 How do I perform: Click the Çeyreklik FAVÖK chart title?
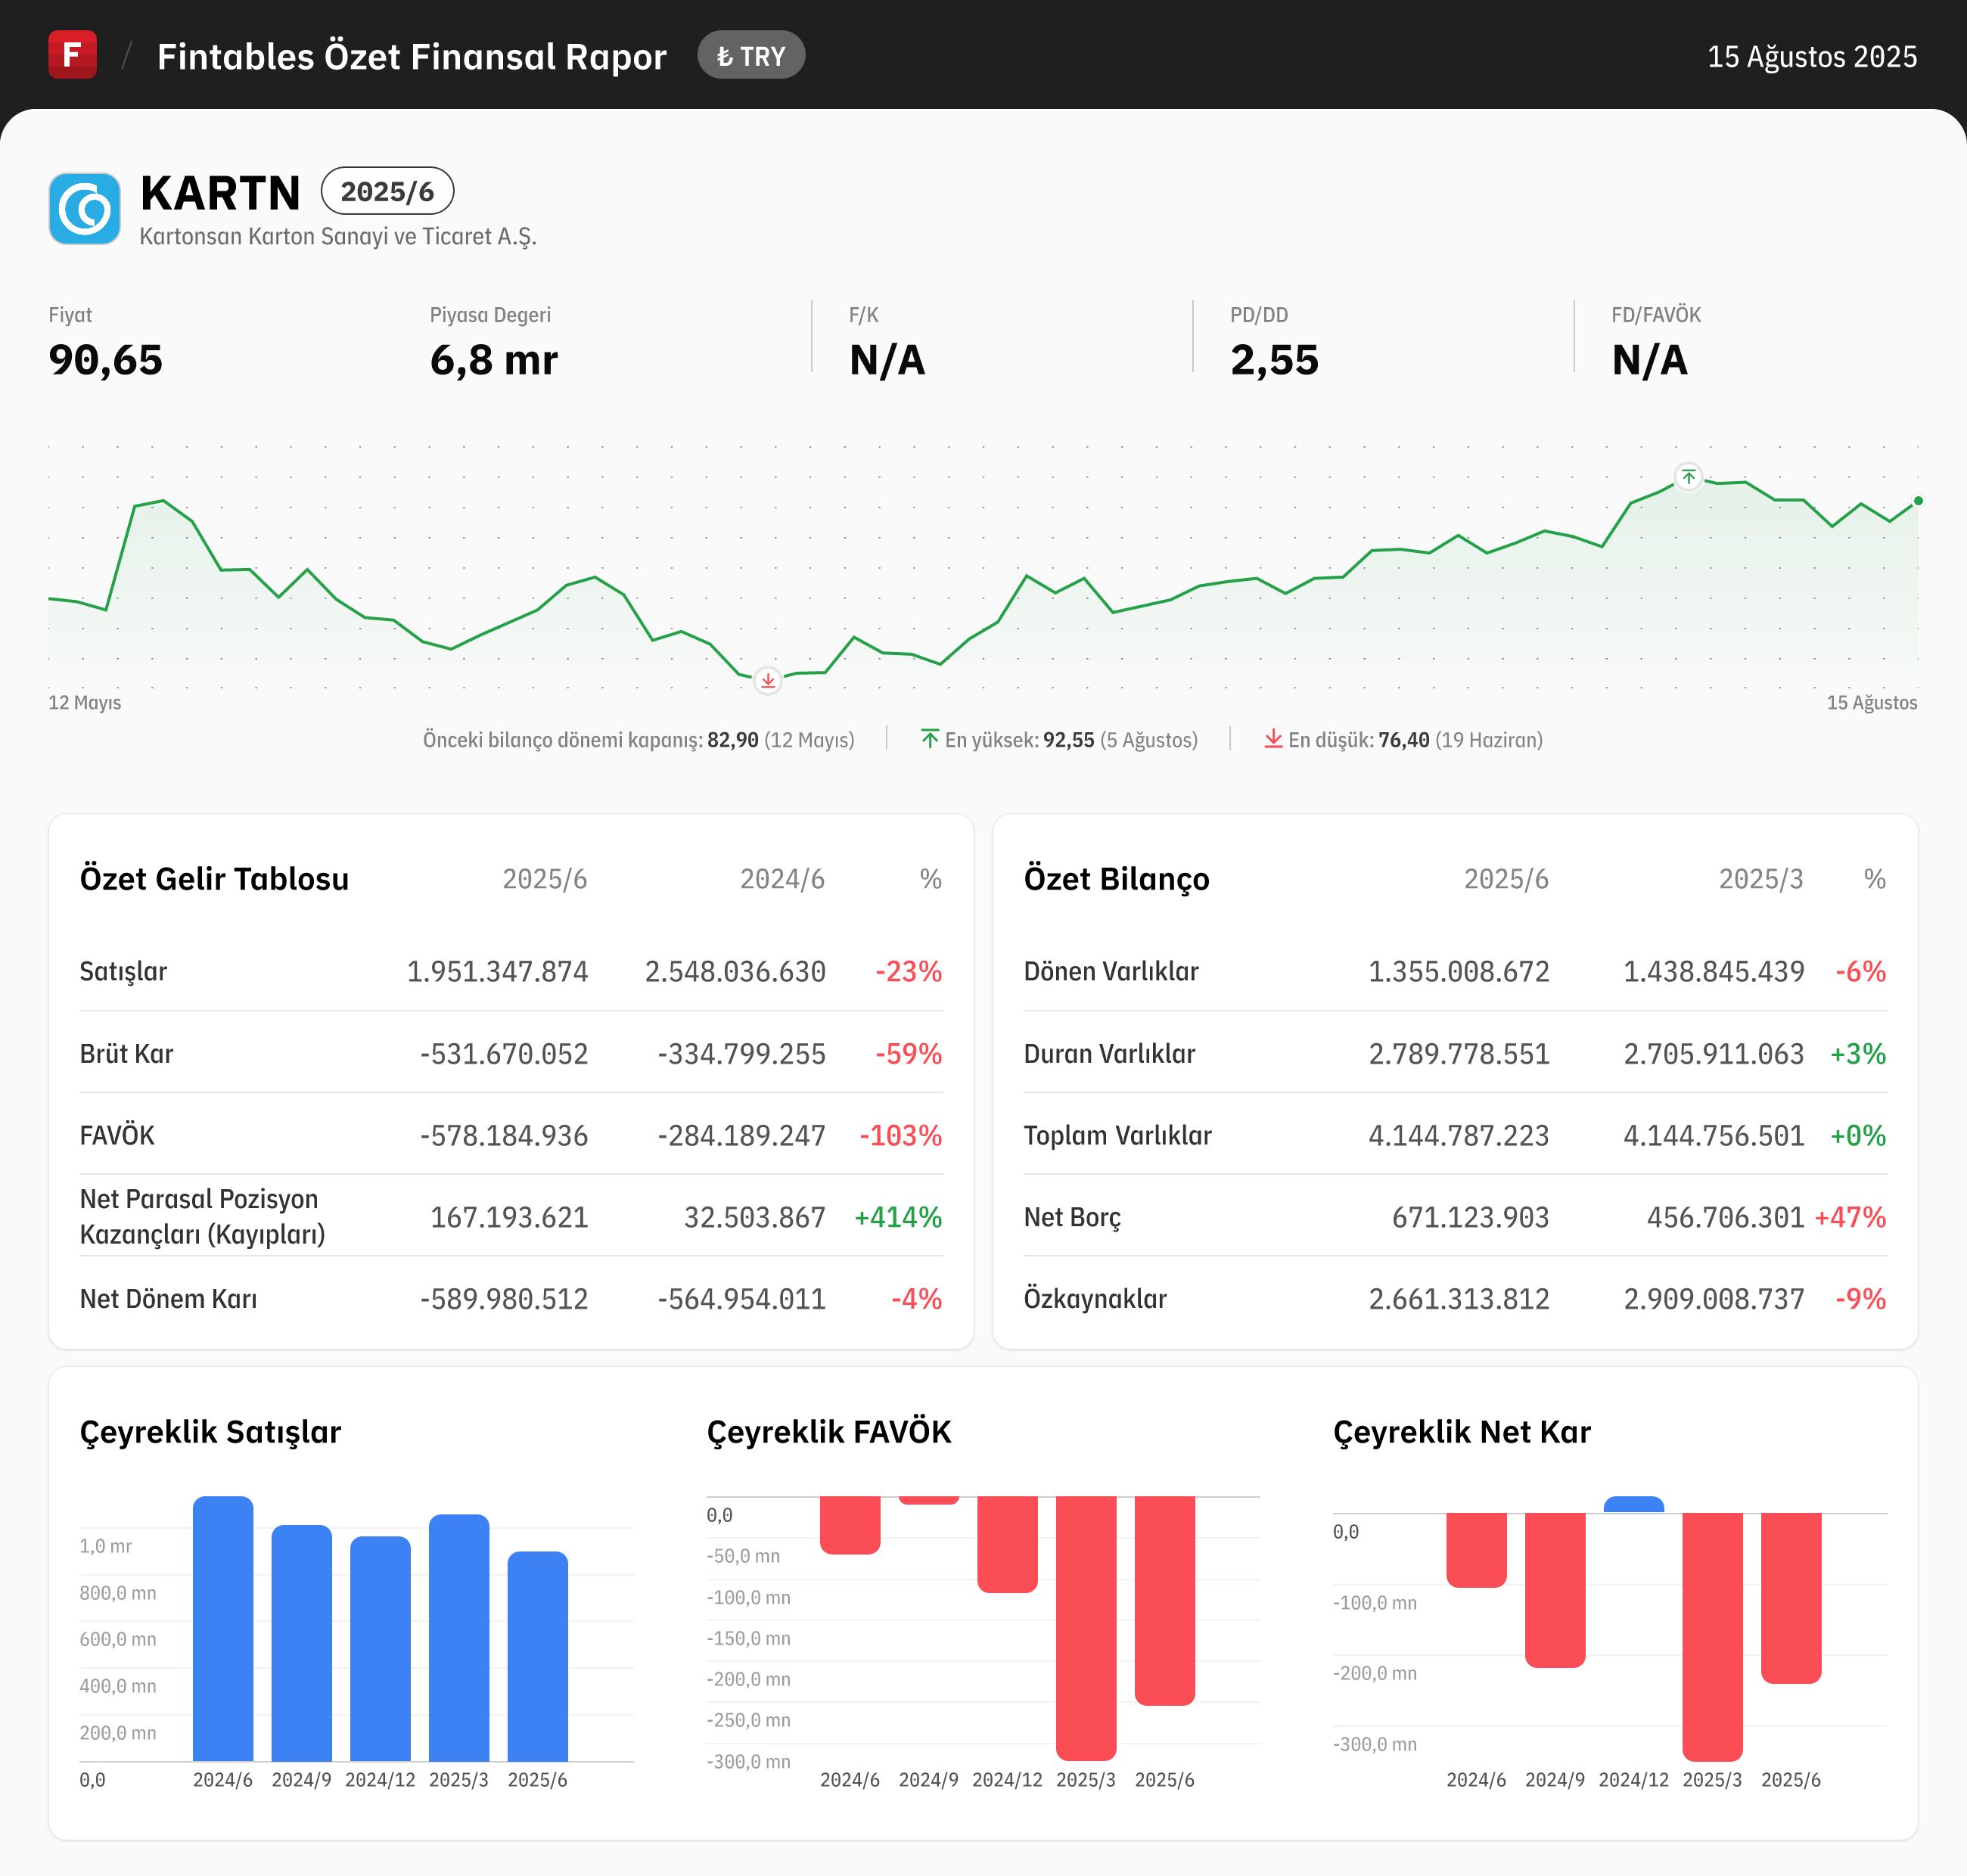click(829, 1432)
